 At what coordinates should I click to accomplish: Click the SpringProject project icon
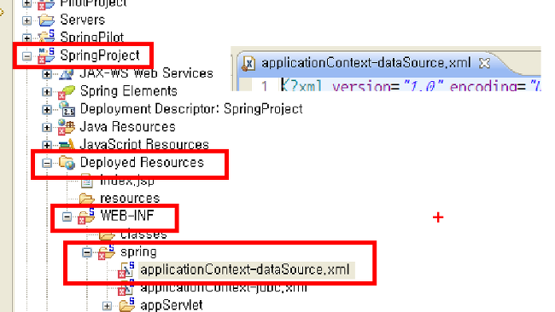[46, 55]
